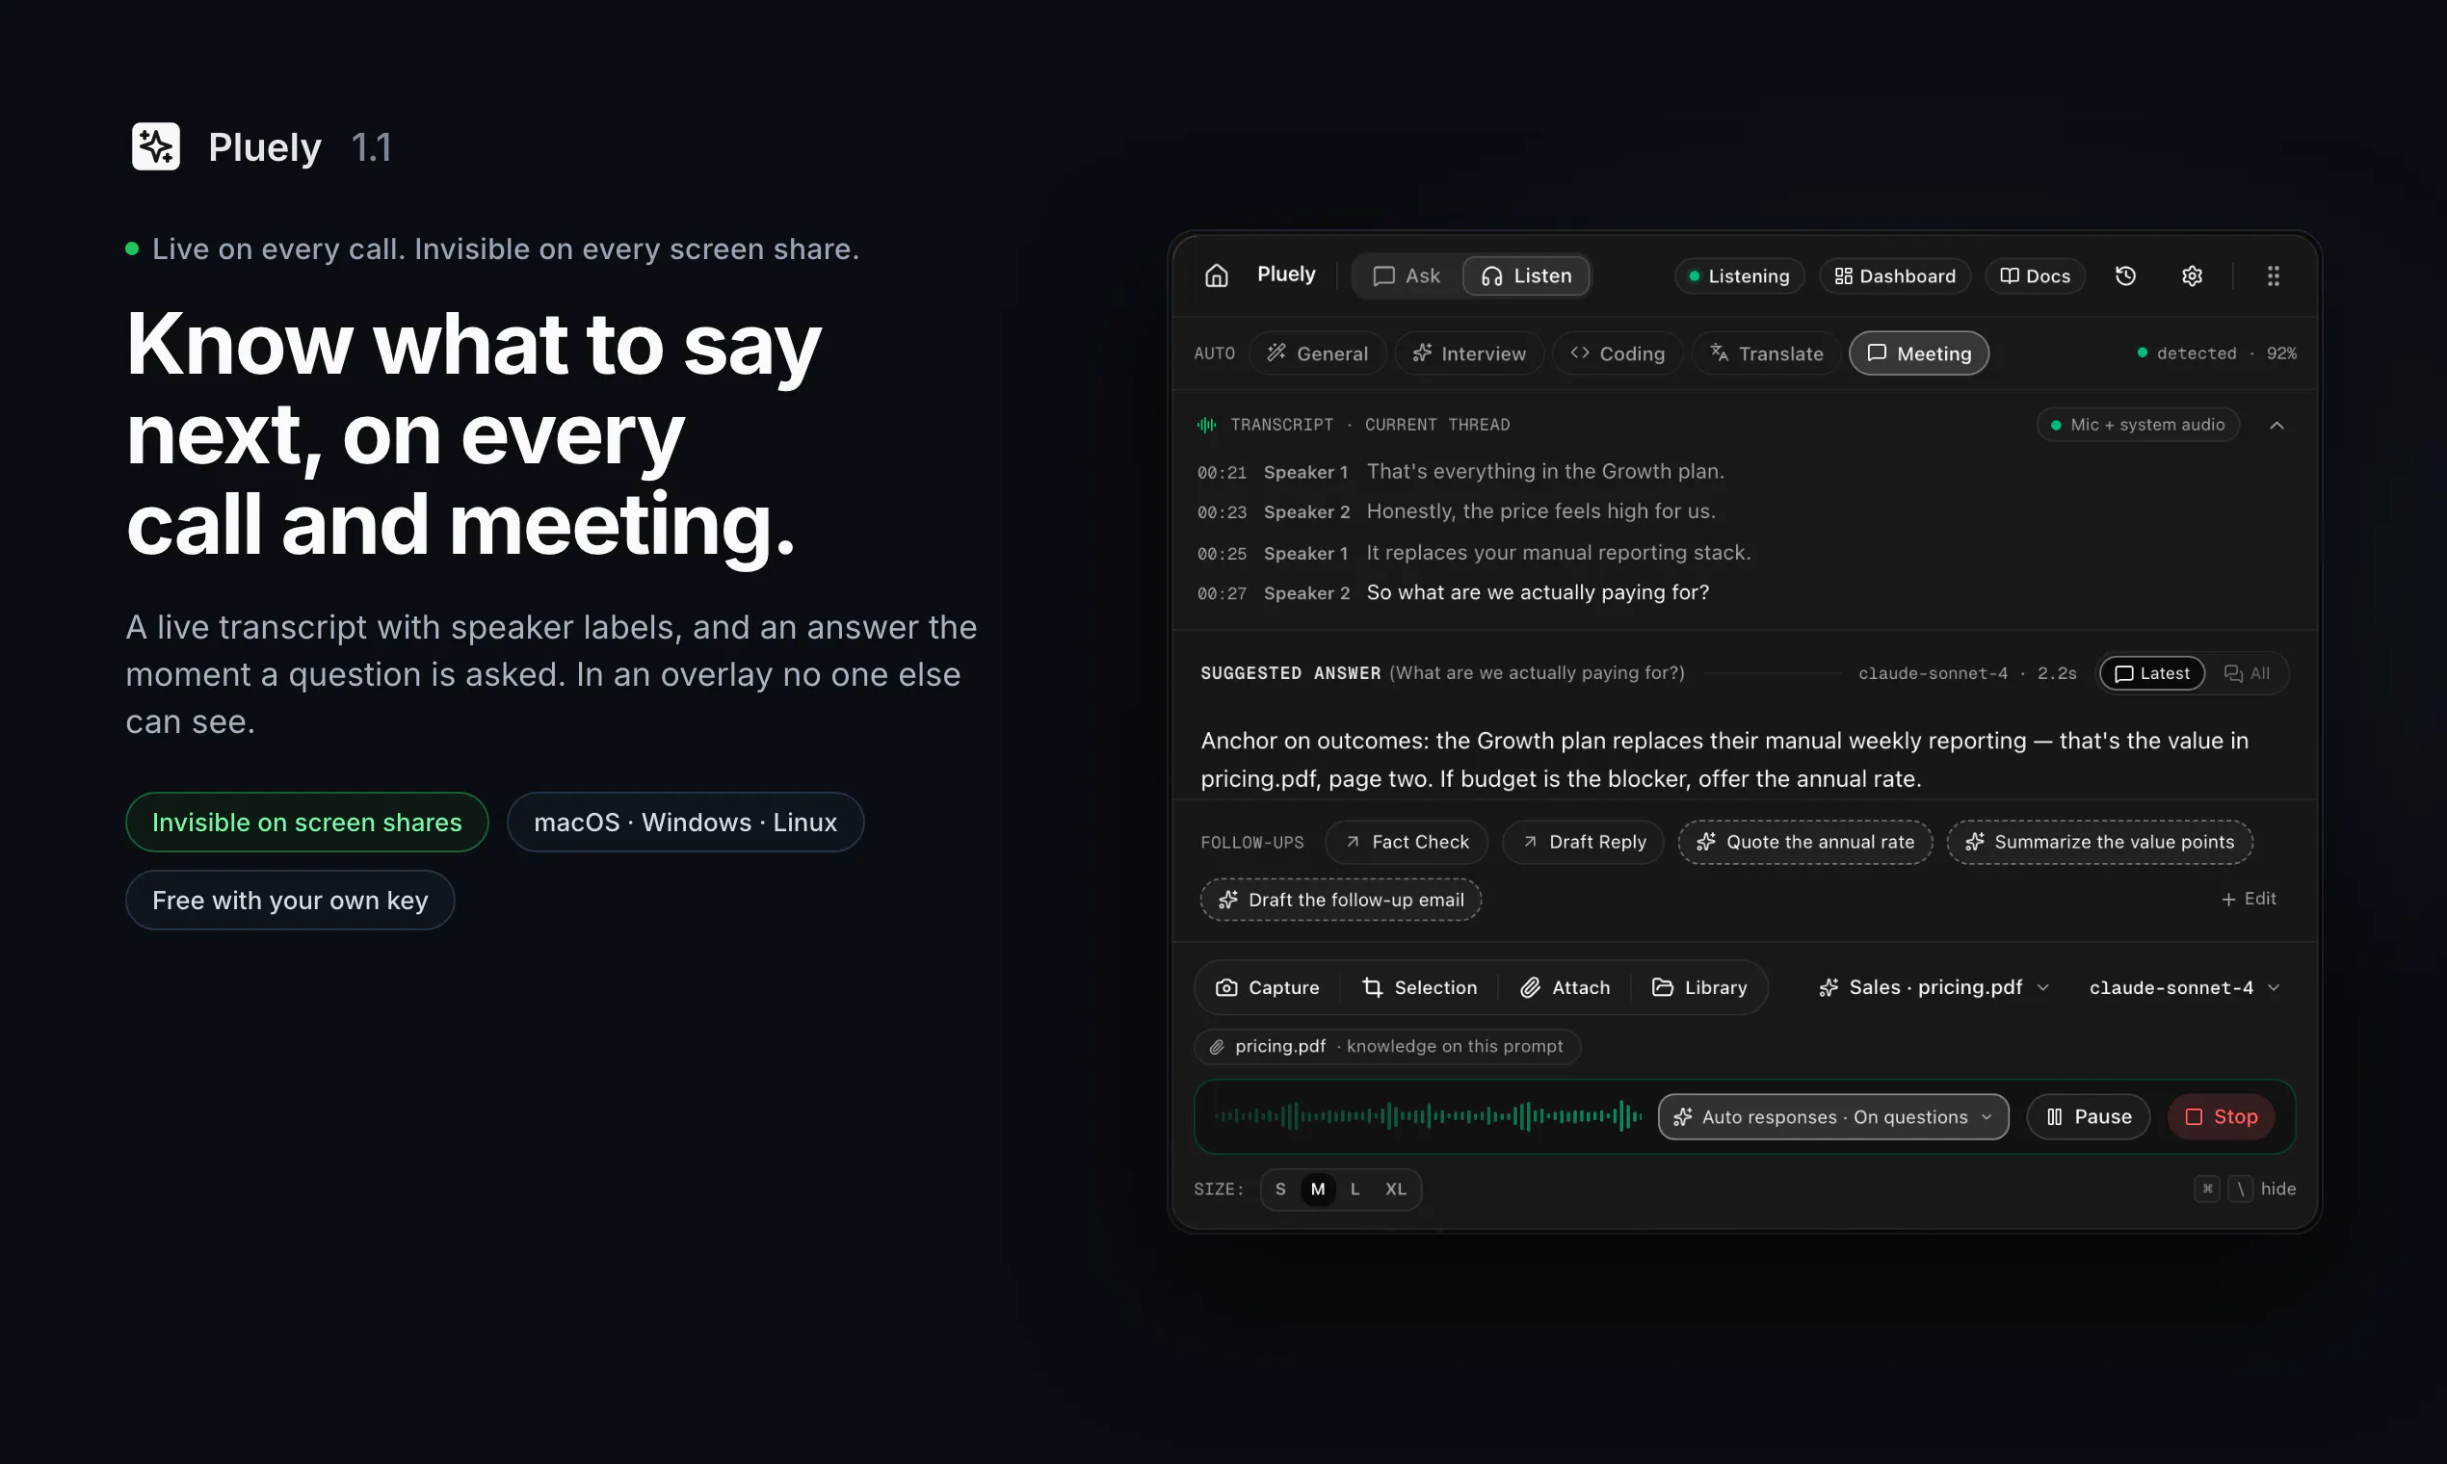This screenshot has height=1464, width=2447.
Task: Open the history clock icon
Action: pos(2125,276)
